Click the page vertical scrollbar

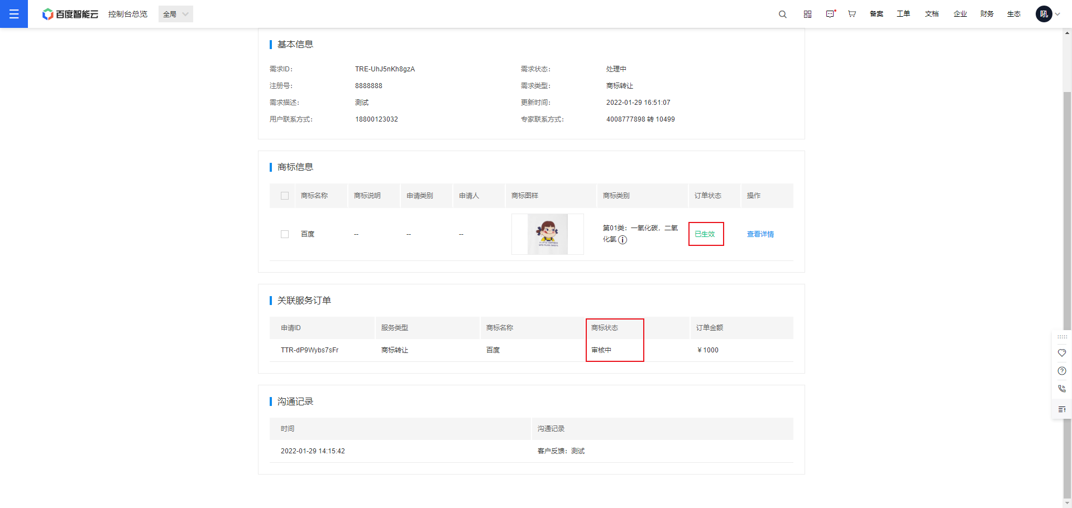[1067, 212]
